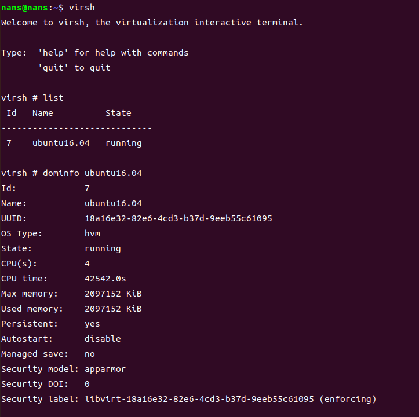
Task: Click the 'Welcome to virsh' banner line
Action: [x=152, y=23]
